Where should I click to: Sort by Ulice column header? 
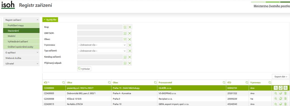pos(70,83)
